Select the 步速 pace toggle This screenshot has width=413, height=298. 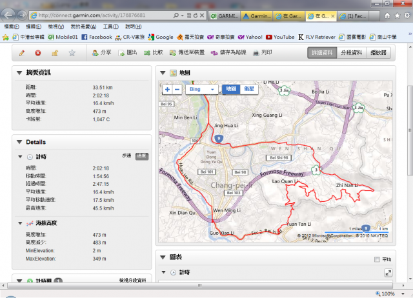tap(126, 156)
